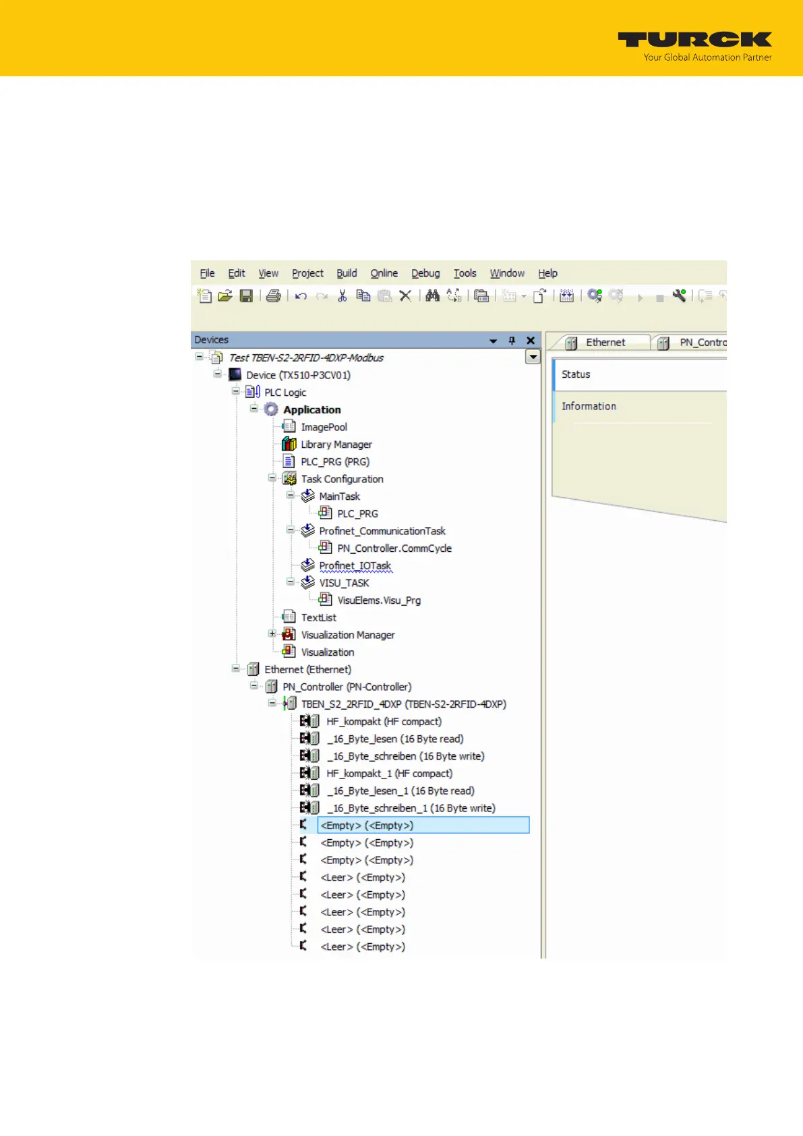This screenshot has width=803, height=1136.
Task: Collapse the Device (TX510-P3CV01) node
Action: pos(217,374)
